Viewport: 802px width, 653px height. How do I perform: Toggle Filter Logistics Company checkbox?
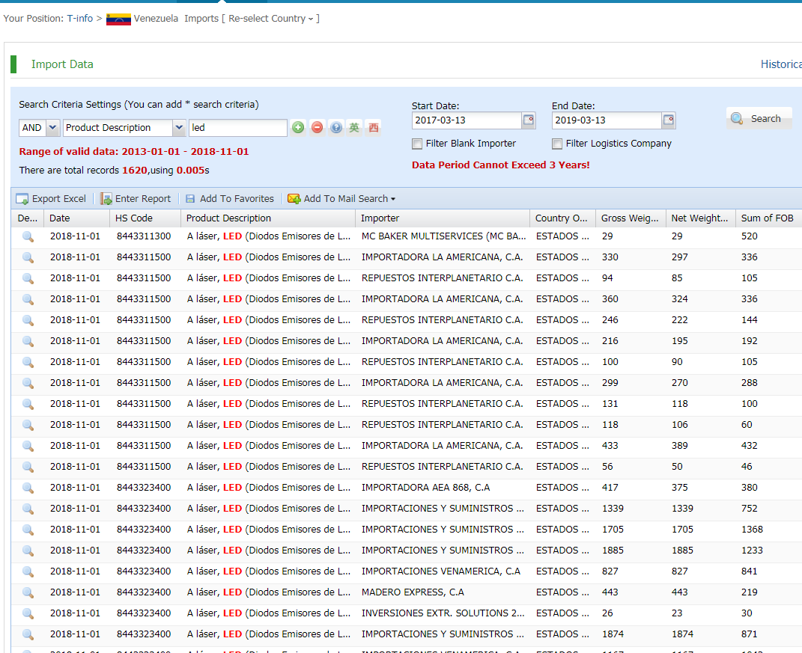[557, 144]
